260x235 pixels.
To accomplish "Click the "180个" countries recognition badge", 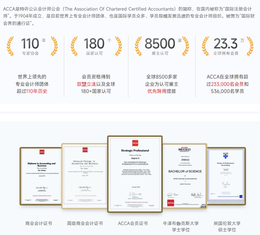I will [95, 46].
